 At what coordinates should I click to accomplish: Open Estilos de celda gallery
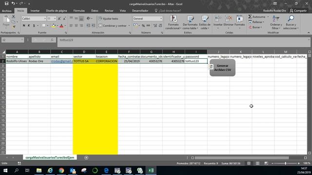point(205,22)
